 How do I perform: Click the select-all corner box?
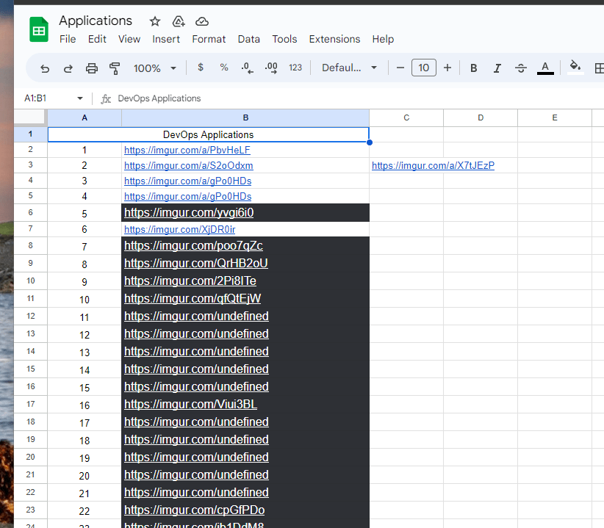pos(30,117)
